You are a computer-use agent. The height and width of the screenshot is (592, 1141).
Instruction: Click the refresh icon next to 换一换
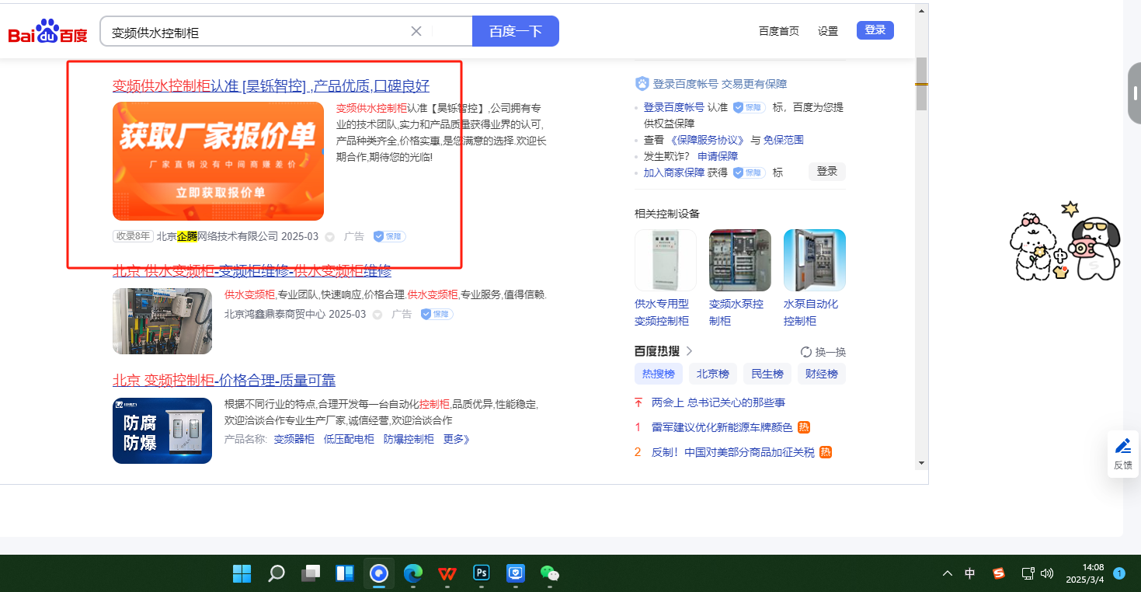(806, 352)
